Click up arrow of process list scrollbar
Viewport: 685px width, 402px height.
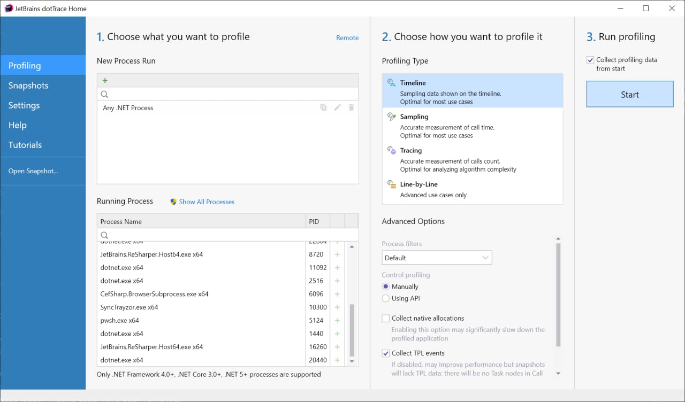click(x=352, y=246)
